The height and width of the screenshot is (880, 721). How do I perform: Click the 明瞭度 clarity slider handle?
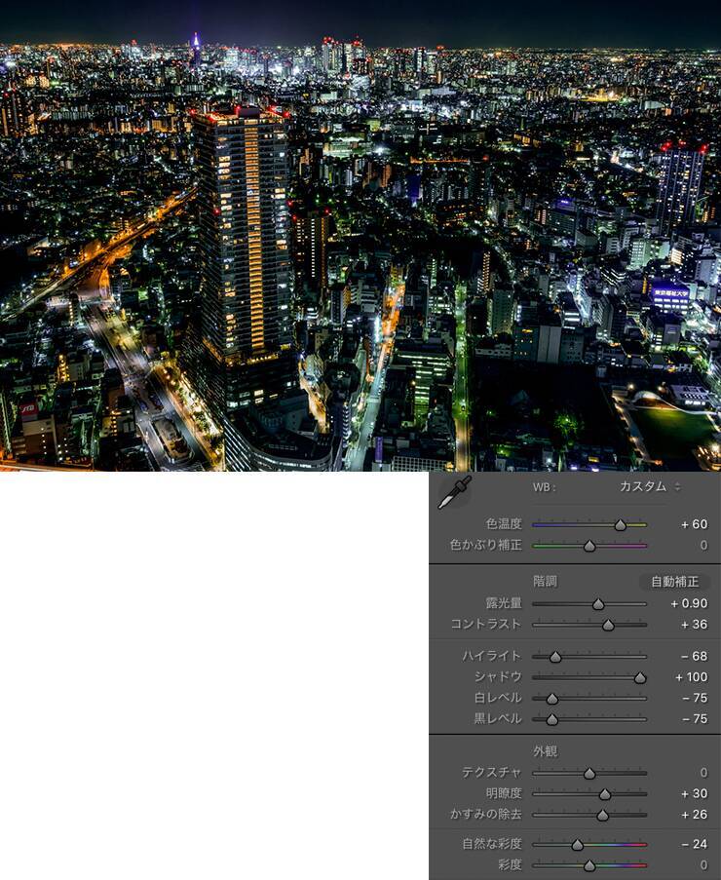605,794
